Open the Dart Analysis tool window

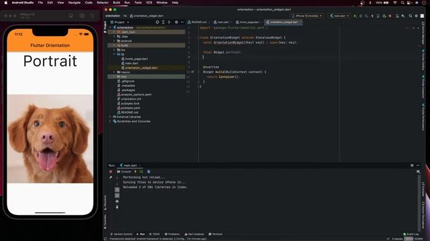tap(194, 234)
